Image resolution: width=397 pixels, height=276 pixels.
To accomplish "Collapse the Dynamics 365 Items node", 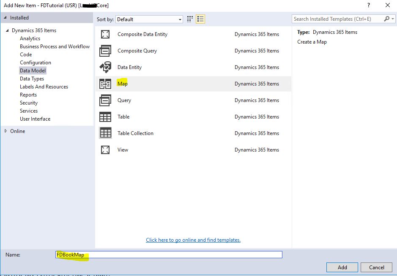I will 7,30.
